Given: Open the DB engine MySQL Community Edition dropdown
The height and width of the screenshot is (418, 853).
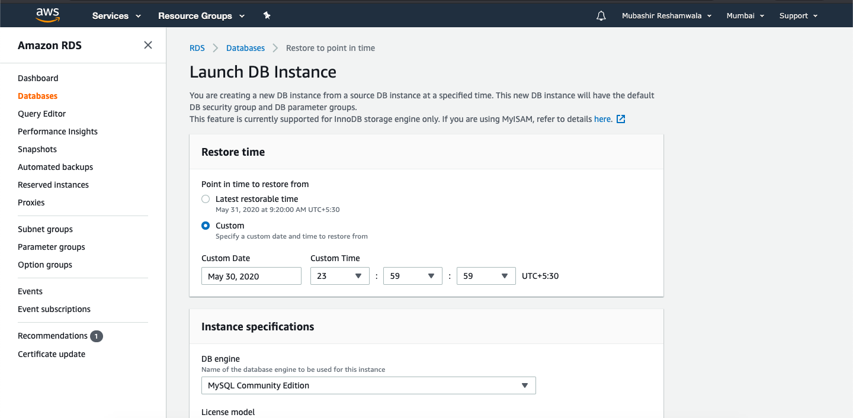Looking at the screenshot, I should click(x=368, y=385).
